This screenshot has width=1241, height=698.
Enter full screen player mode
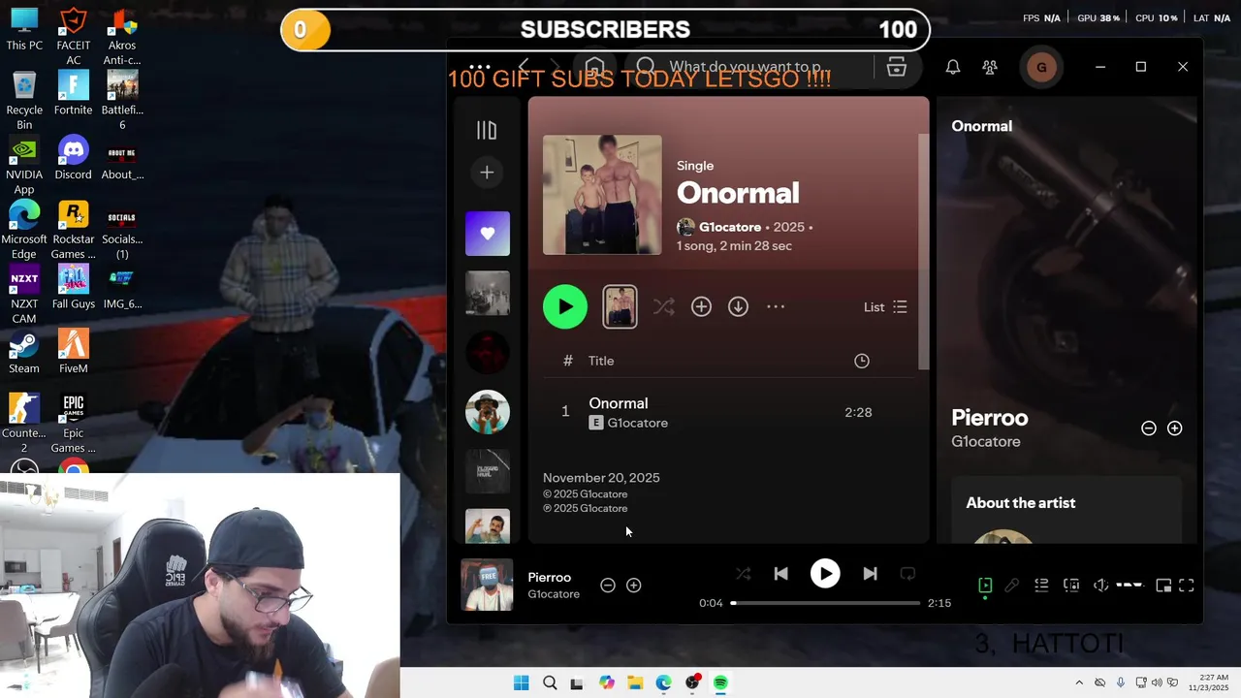[x=1187, y=586]
